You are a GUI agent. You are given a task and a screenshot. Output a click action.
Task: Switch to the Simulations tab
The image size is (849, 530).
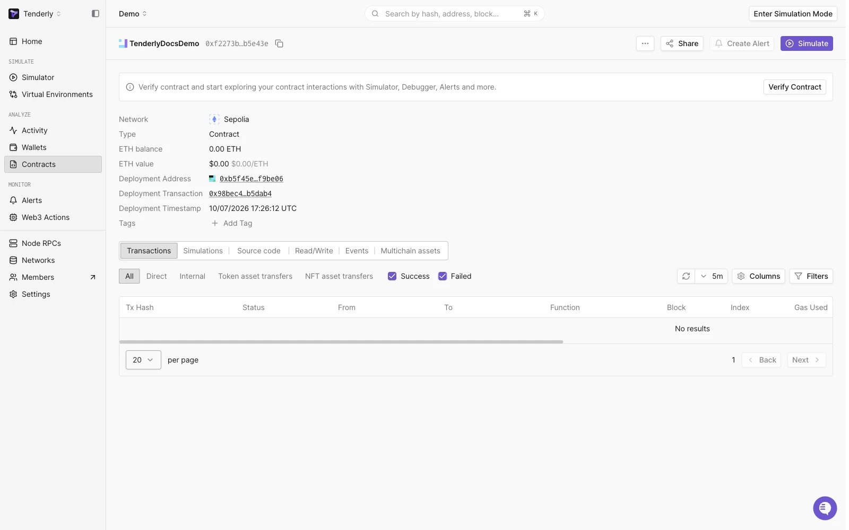click(x=203, y=251)
